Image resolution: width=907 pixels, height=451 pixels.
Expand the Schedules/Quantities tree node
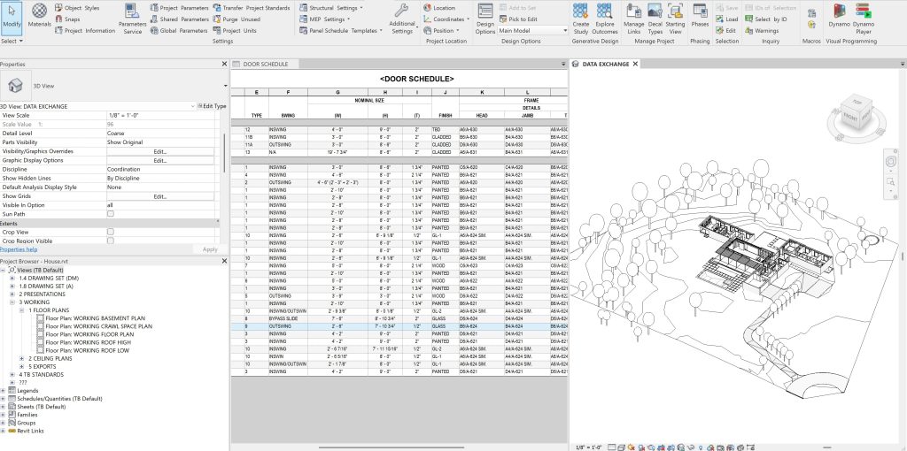coord(4,399)
